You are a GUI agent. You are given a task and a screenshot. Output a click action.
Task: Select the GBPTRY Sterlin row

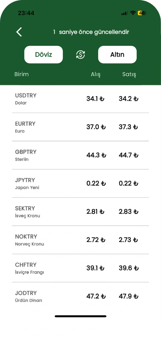(x=80, y=155)
